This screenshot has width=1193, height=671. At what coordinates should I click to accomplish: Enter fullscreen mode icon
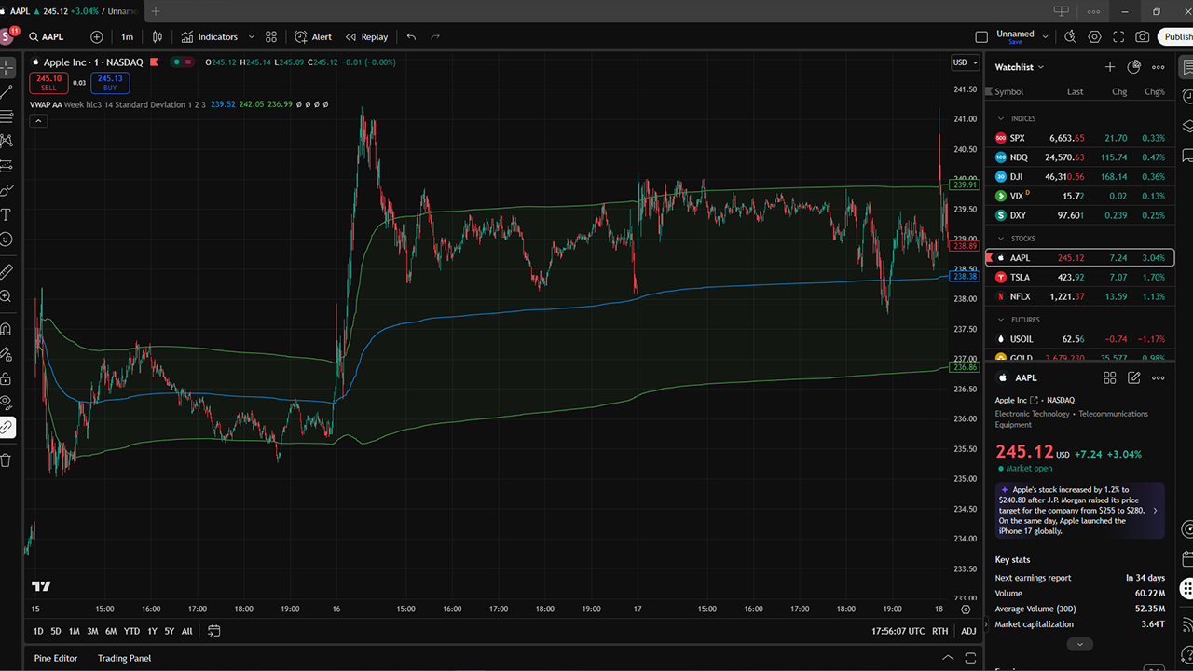1118,37
